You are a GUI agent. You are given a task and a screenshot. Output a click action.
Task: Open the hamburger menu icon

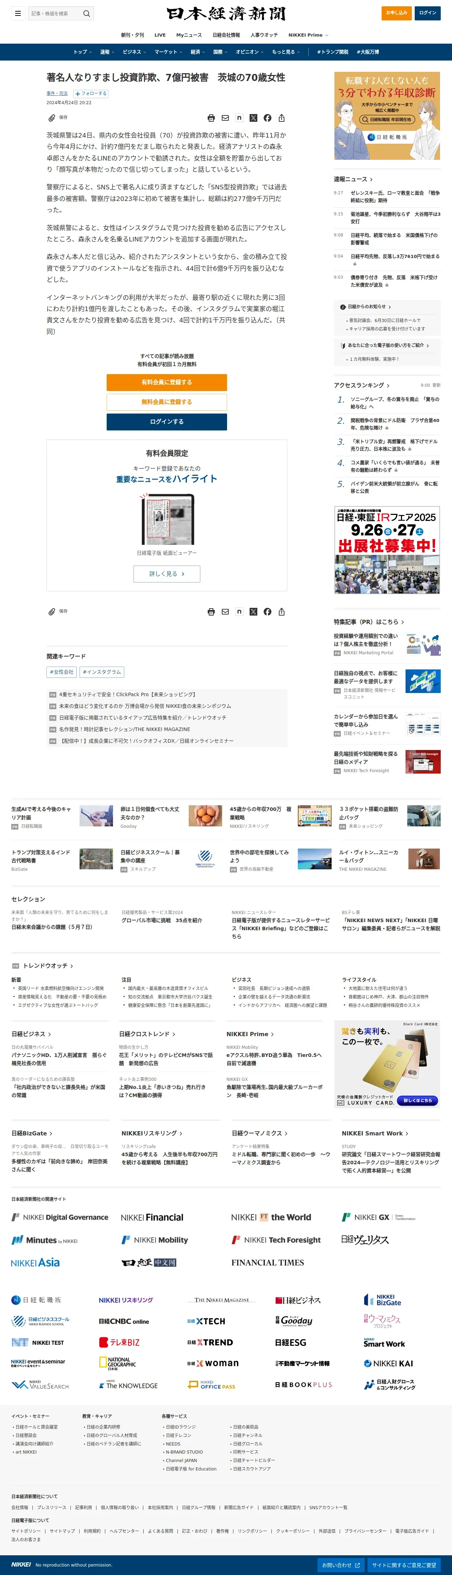[x=18, y=13]
